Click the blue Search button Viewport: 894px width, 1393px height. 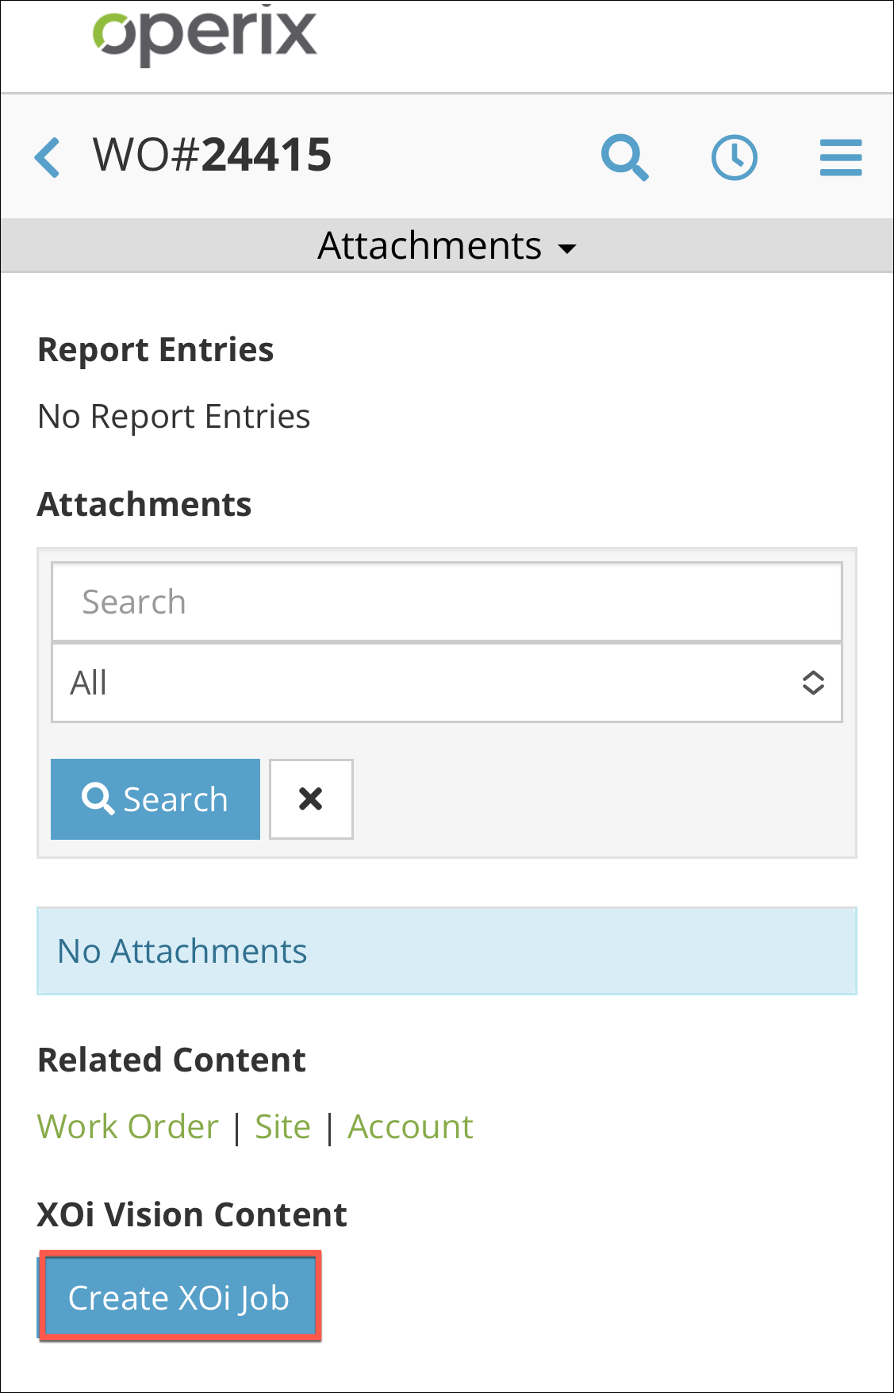point(155,798)
